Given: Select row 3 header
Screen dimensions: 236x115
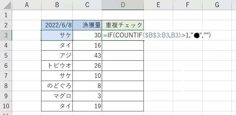Looking at the screenshot, I should tap(6, 35).
